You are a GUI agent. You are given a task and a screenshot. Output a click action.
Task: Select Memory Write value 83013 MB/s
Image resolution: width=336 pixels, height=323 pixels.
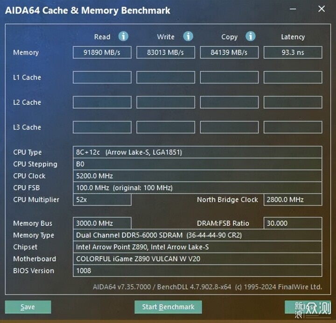[166, 52]
